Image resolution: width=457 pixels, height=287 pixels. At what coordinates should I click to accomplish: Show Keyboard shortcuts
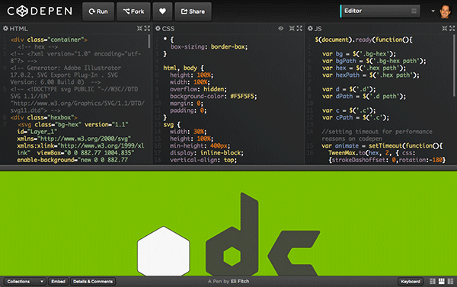(411, 282)
